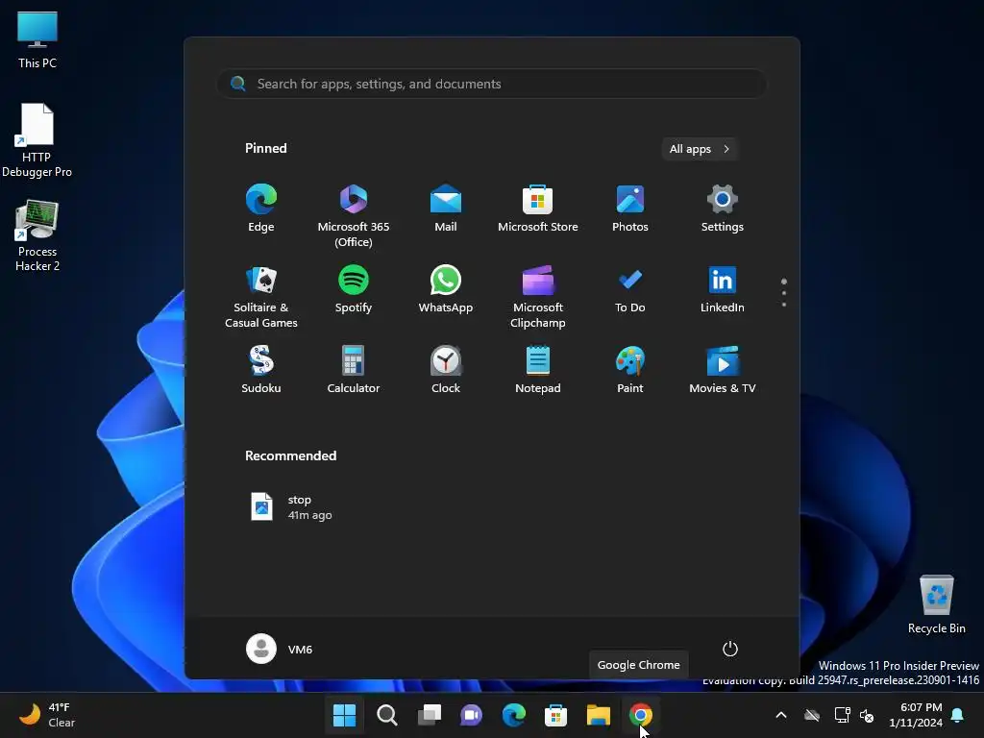Image resolution: width=984 pixels, height=738 pixels.
Task: Open the Photos app
Action: click(630, 209)
